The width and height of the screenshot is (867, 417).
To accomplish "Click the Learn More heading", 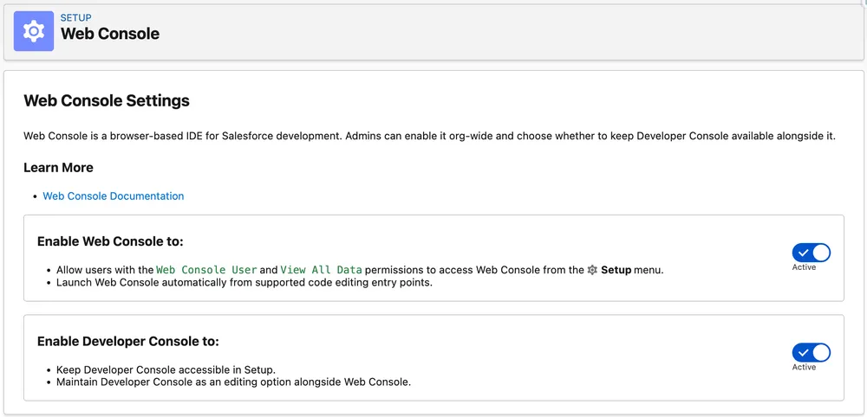I will (59, 168).
